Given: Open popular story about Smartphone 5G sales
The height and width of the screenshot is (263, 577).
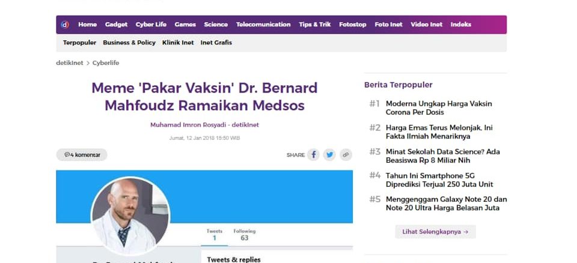Looking at the screenshot, I should 439,180.
